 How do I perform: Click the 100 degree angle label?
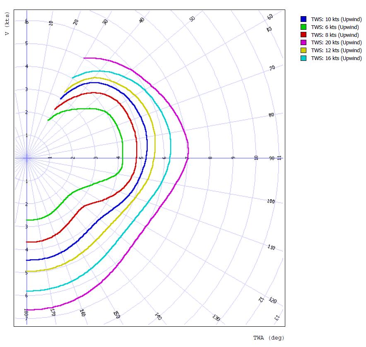point(271,201)
